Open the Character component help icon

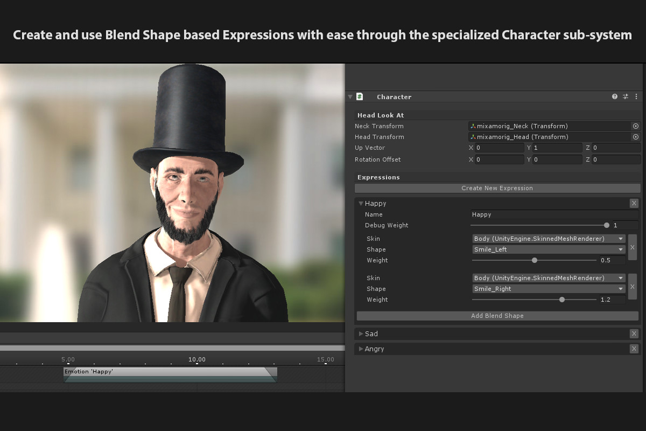pos(615,97)
